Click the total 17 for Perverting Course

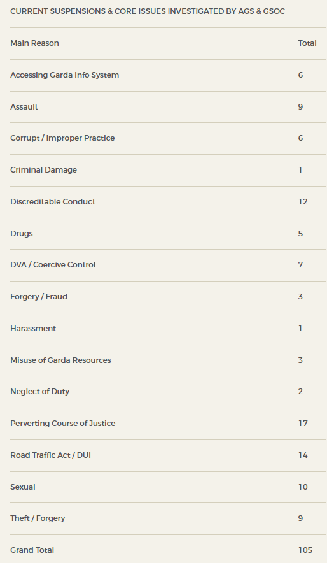pyautogui.click(x=303, y=424)
